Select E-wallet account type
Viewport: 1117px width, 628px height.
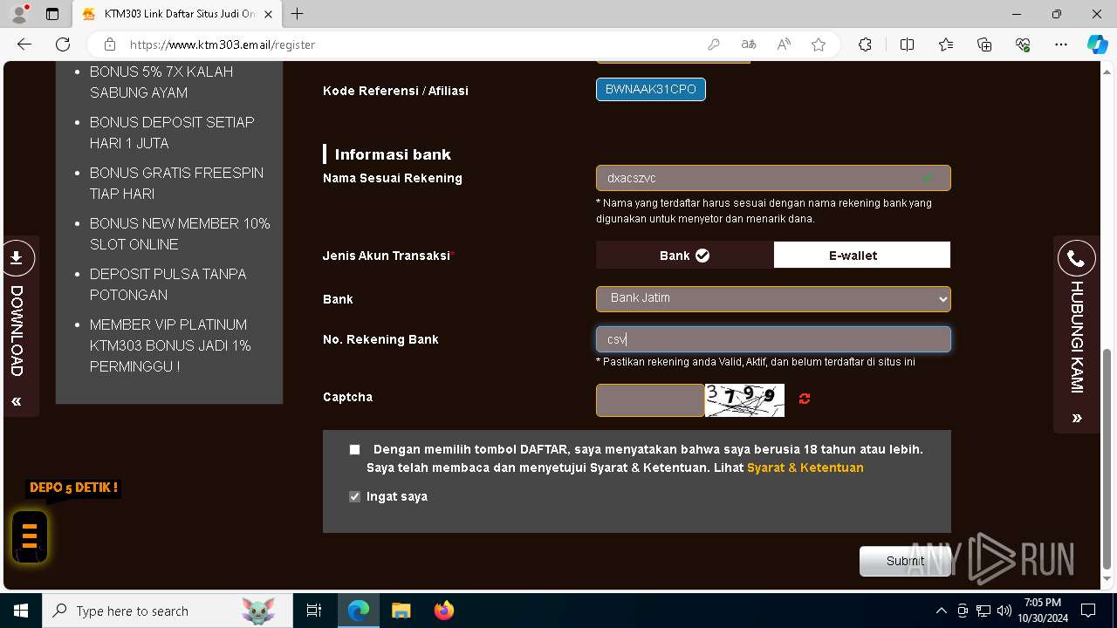click(x=862, y=255)
